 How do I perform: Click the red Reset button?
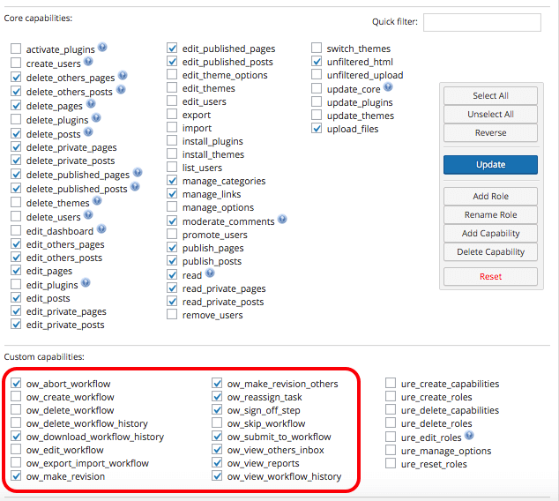(x=490, y=276)
